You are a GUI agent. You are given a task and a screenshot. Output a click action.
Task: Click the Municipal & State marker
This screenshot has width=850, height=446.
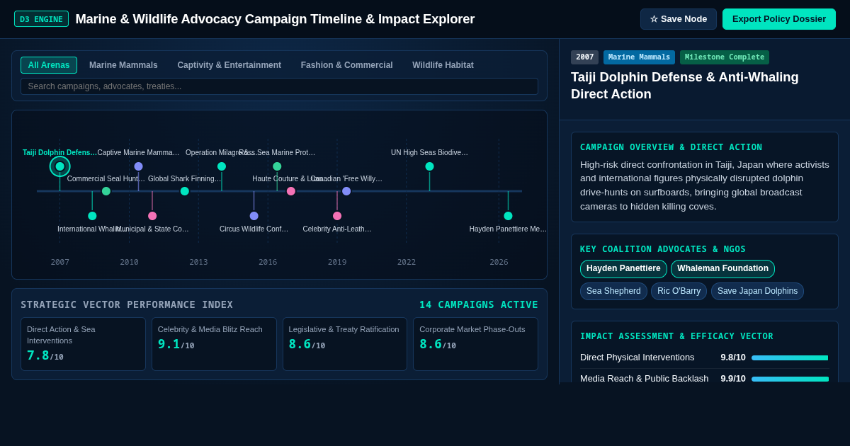pos(152,216)
